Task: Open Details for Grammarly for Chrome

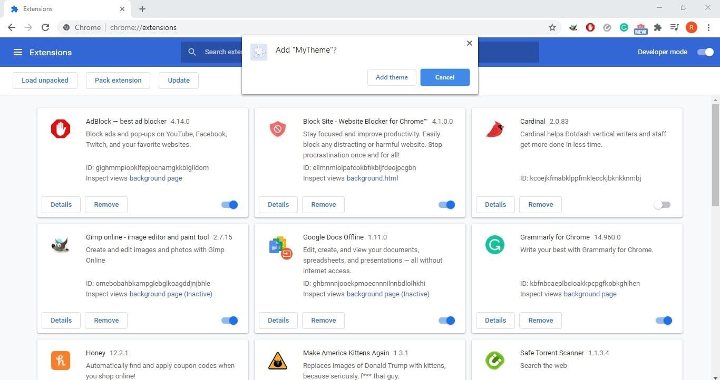Action: (x=495, y=321)
